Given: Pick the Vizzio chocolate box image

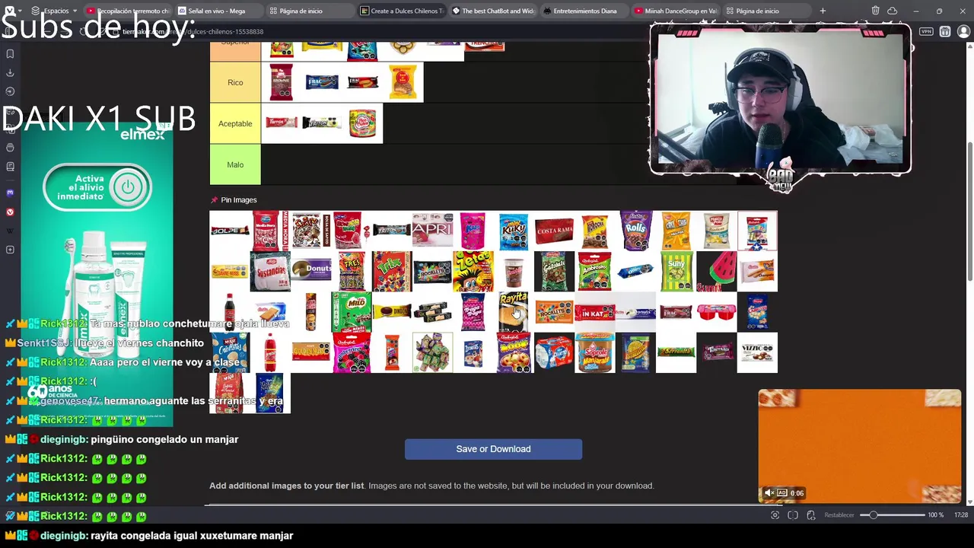Looking at the screenshot, I should click(757, 352).
